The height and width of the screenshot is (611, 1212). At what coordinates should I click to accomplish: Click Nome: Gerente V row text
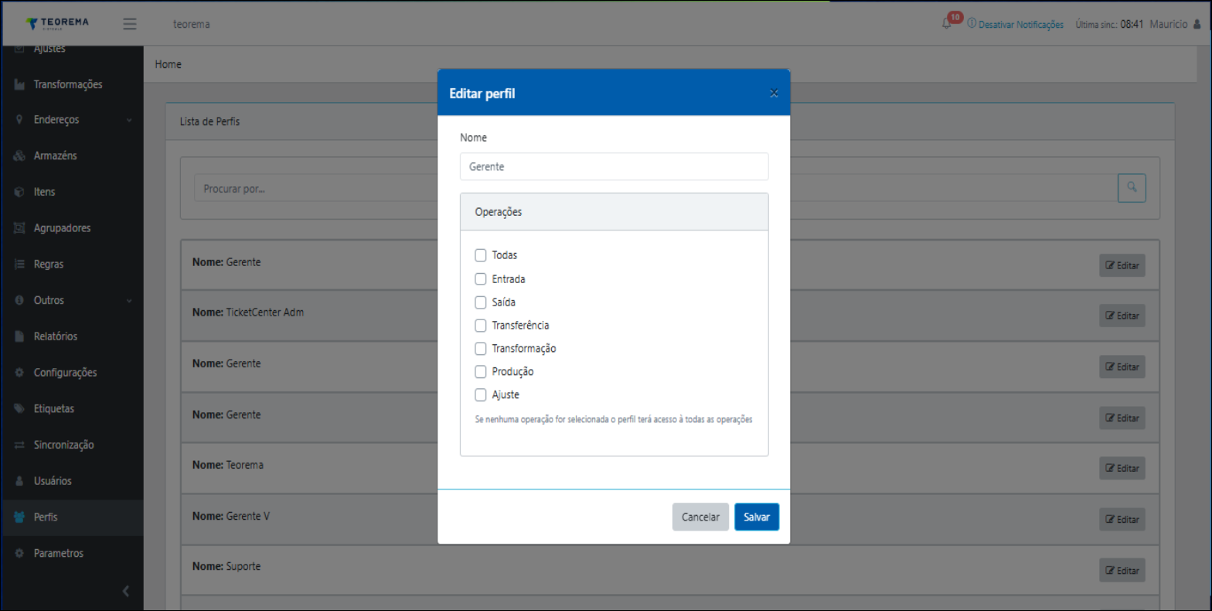[x=231, y=516]
